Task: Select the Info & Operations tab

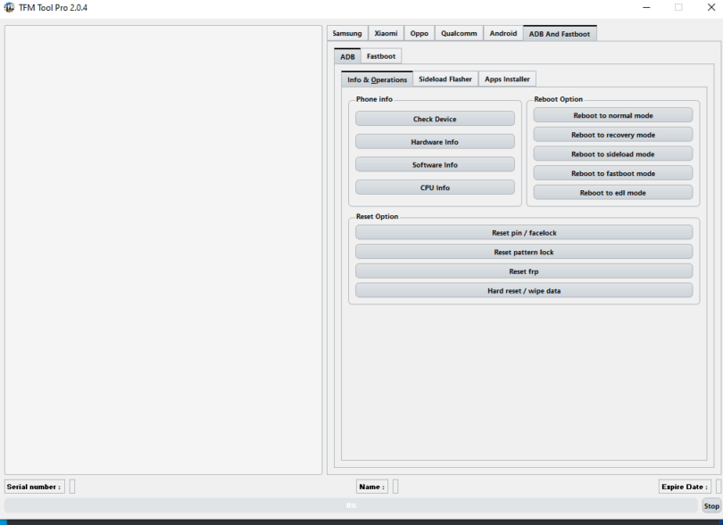Action: coord(378,79)
